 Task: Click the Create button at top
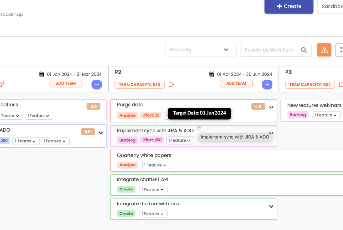click(288, 6)
